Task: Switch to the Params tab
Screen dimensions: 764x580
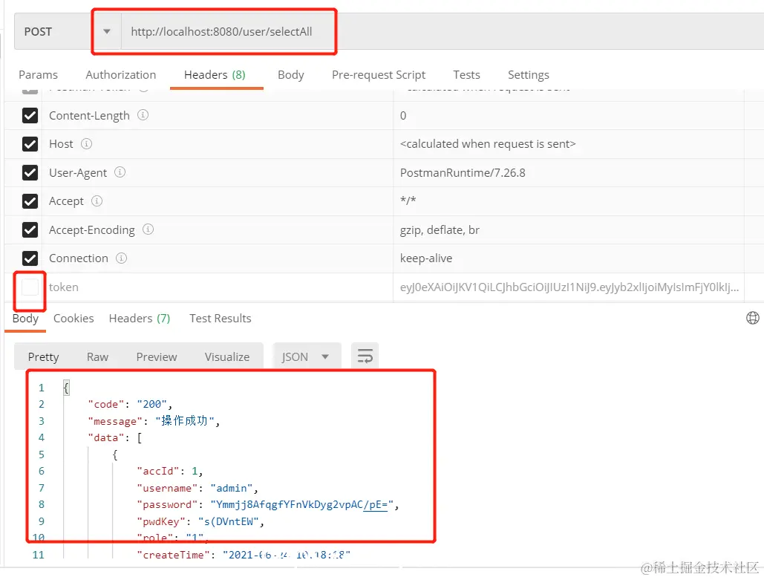Action: pyautogui.click(x=38, y=74)
